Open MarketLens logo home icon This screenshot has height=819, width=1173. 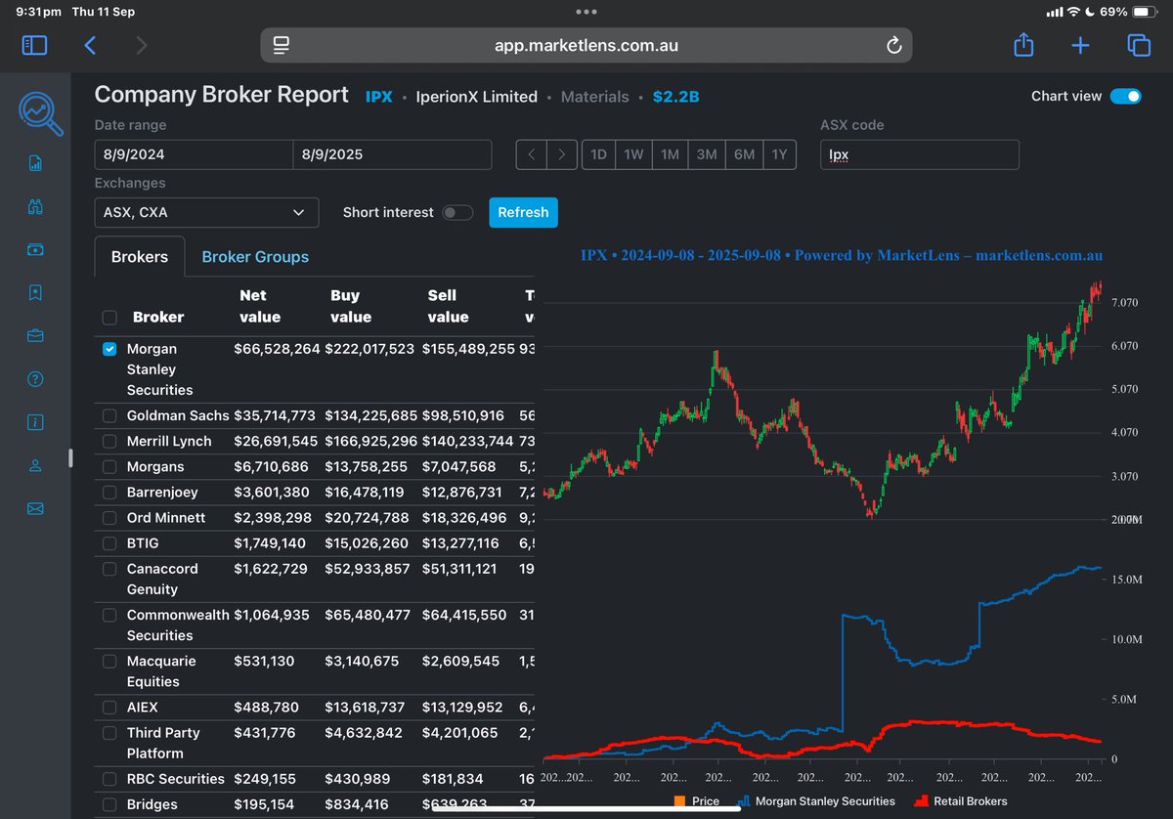point(40,112)
